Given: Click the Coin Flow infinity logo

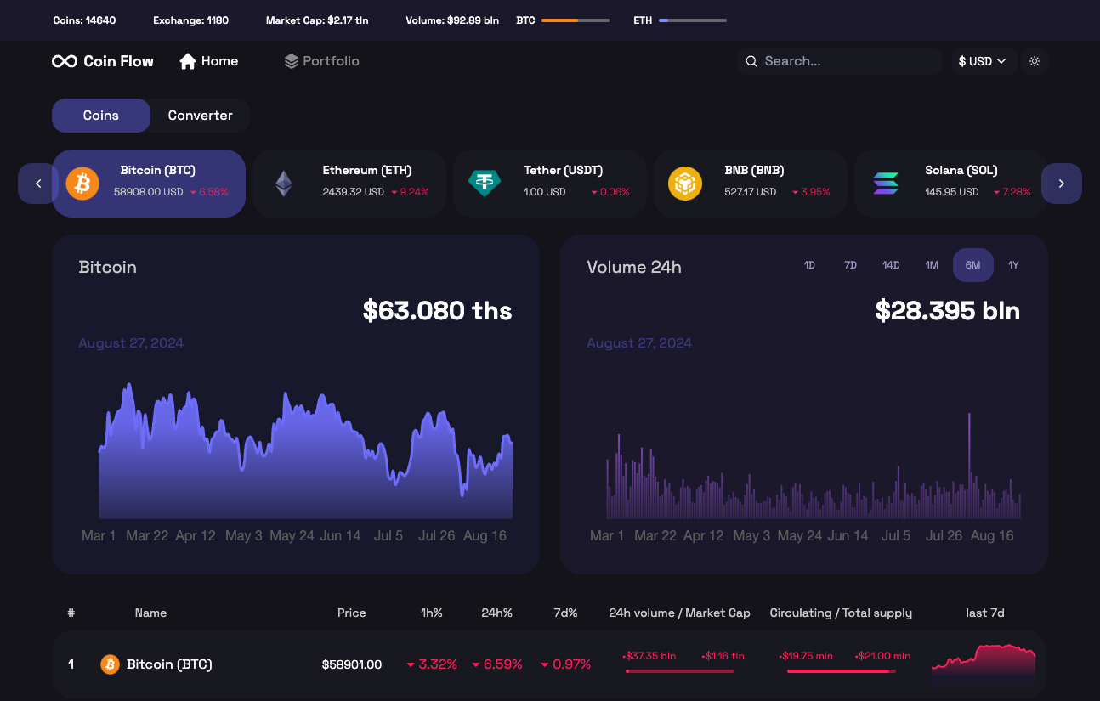Looking at the screenshot, I should [65, 61].
